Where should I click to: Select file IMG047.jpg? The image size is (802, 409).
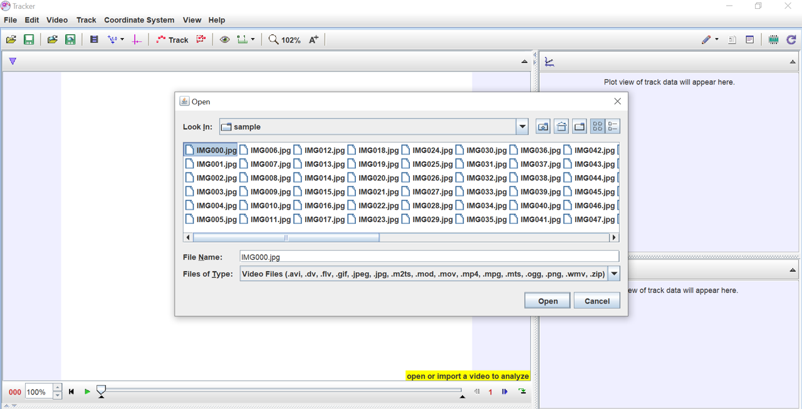[x=588, y=220]
